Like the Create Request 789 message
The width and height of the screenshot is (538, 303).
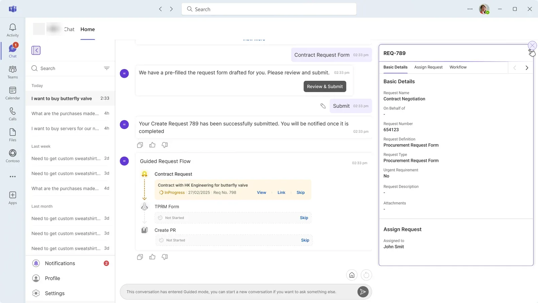[152, 145]
